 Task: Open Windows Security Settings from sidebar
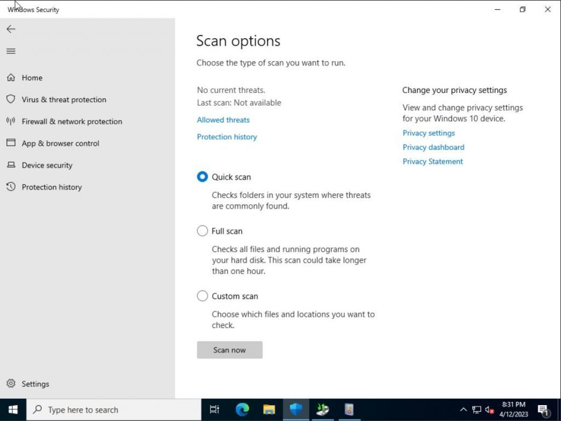coord(35,384)
